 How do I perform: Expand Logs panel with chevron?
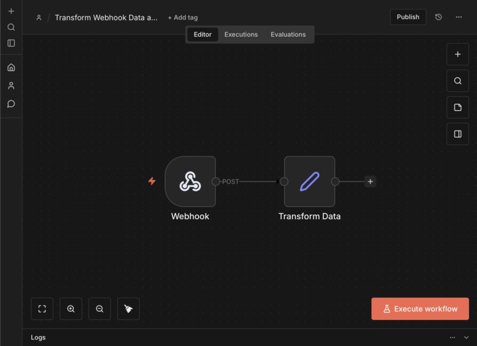[466, 338]
